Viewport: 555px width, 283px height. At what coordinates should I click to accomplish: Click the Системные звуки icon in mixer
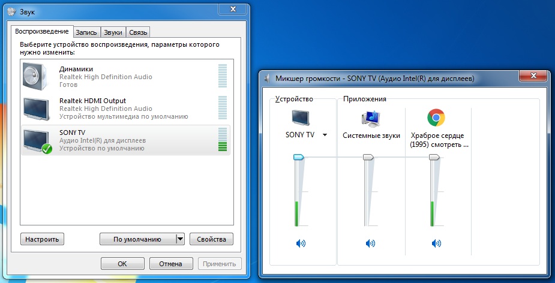(371, 119)
